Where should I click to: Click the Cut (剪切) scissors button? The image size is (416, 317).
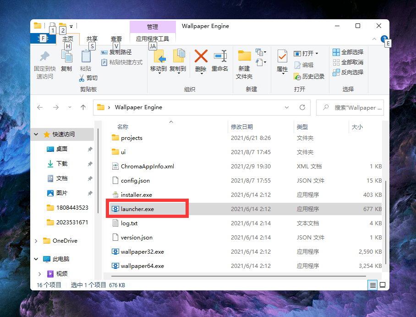click(x=88, y=78)
